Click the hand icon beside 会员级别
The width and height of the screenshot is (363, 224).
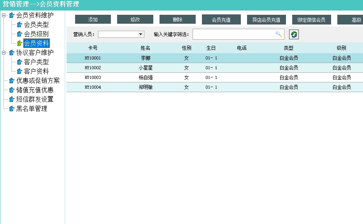(19, 34)
